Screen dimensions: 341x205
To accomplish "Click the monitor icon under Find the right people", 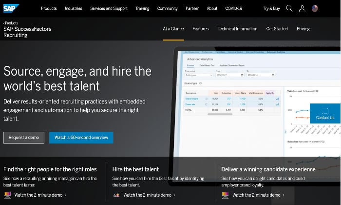I will [x=8, y=195].
